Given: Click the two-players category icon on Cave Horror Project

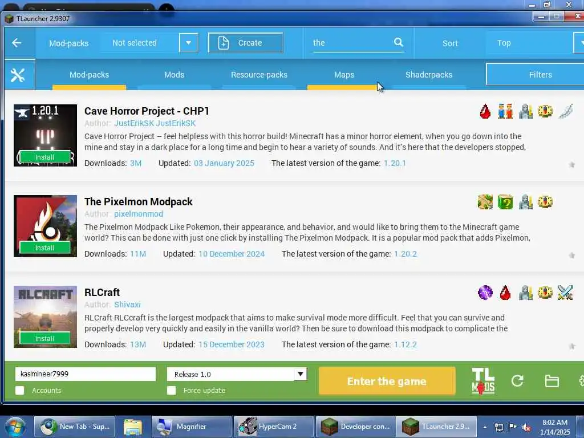Looking at the screenshot, I should point(505,111).
